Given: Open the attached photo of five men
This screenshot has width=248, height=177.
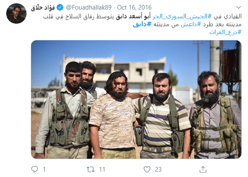Looking at the screenshot, I should tap(136, 100).
